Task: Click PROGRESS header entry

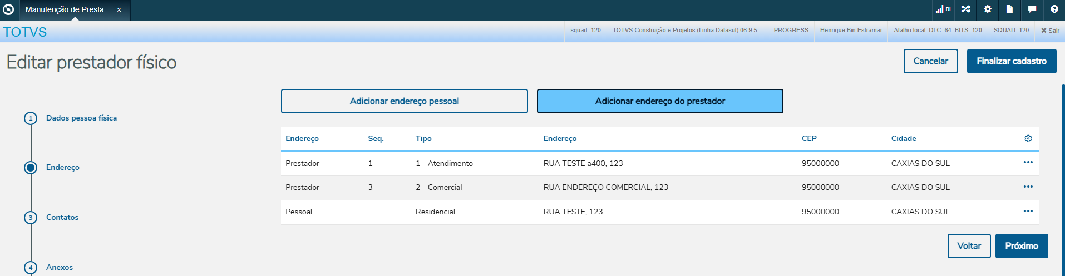Action: (791, 30)
